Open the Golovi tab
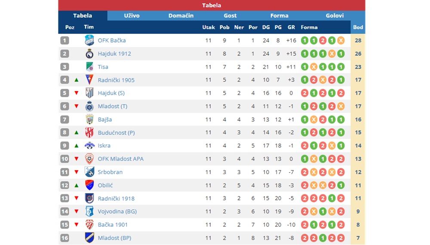Viewport: 430px width, 245px height. 335,15
